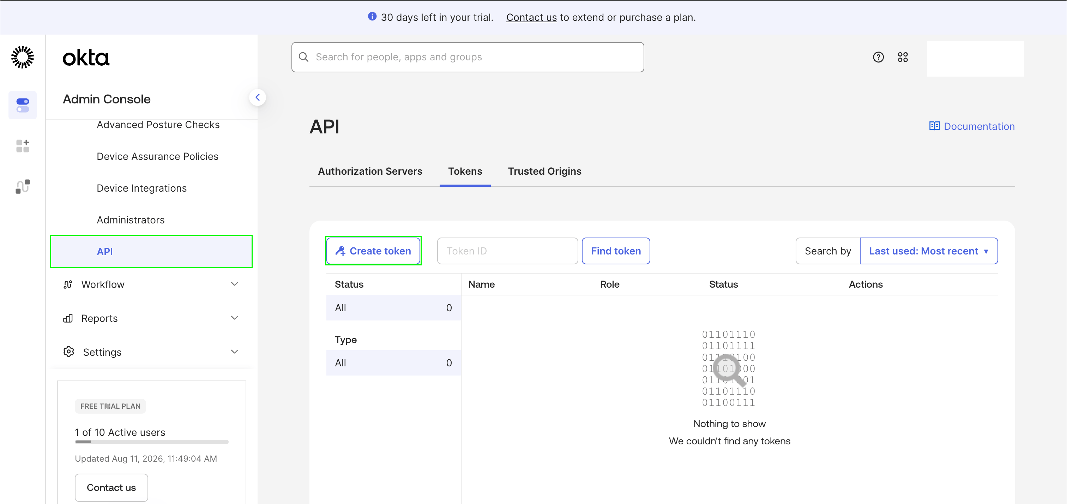Click the active users progress bar
The height and width of the screenshot is (504, 1067).
click(152, 442)
